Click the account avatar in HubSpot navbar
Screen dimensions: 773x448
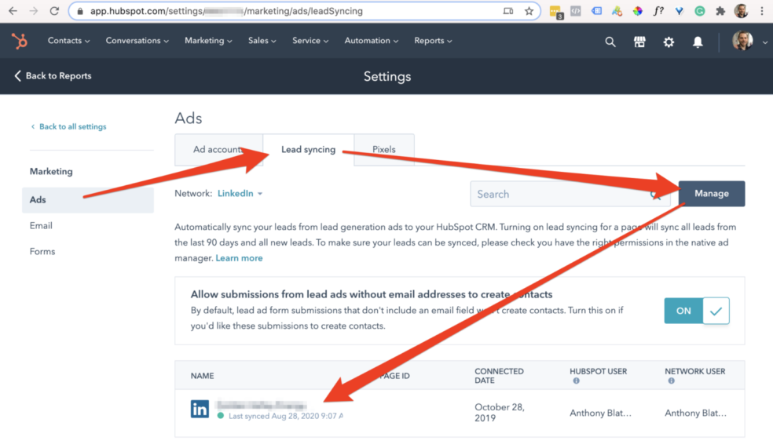[742, 41]
